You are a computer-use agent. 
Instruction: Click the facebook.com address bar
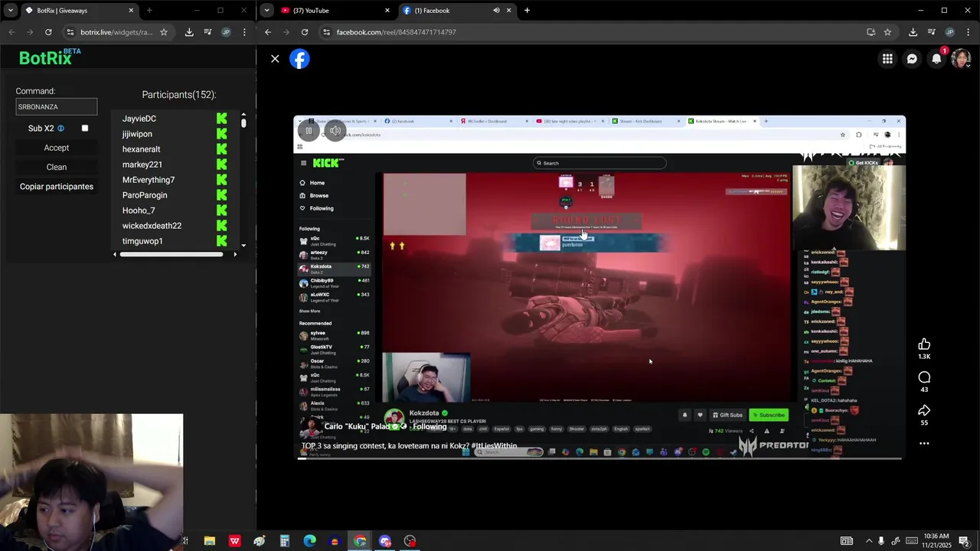pyautogui.click(x=597, y=32)
